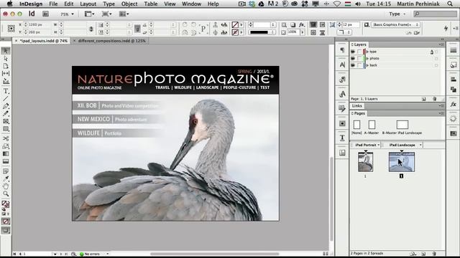
Task: Switch to different_compositions.indd document tab
Action: pyautogui.click(x=112, y=41)
